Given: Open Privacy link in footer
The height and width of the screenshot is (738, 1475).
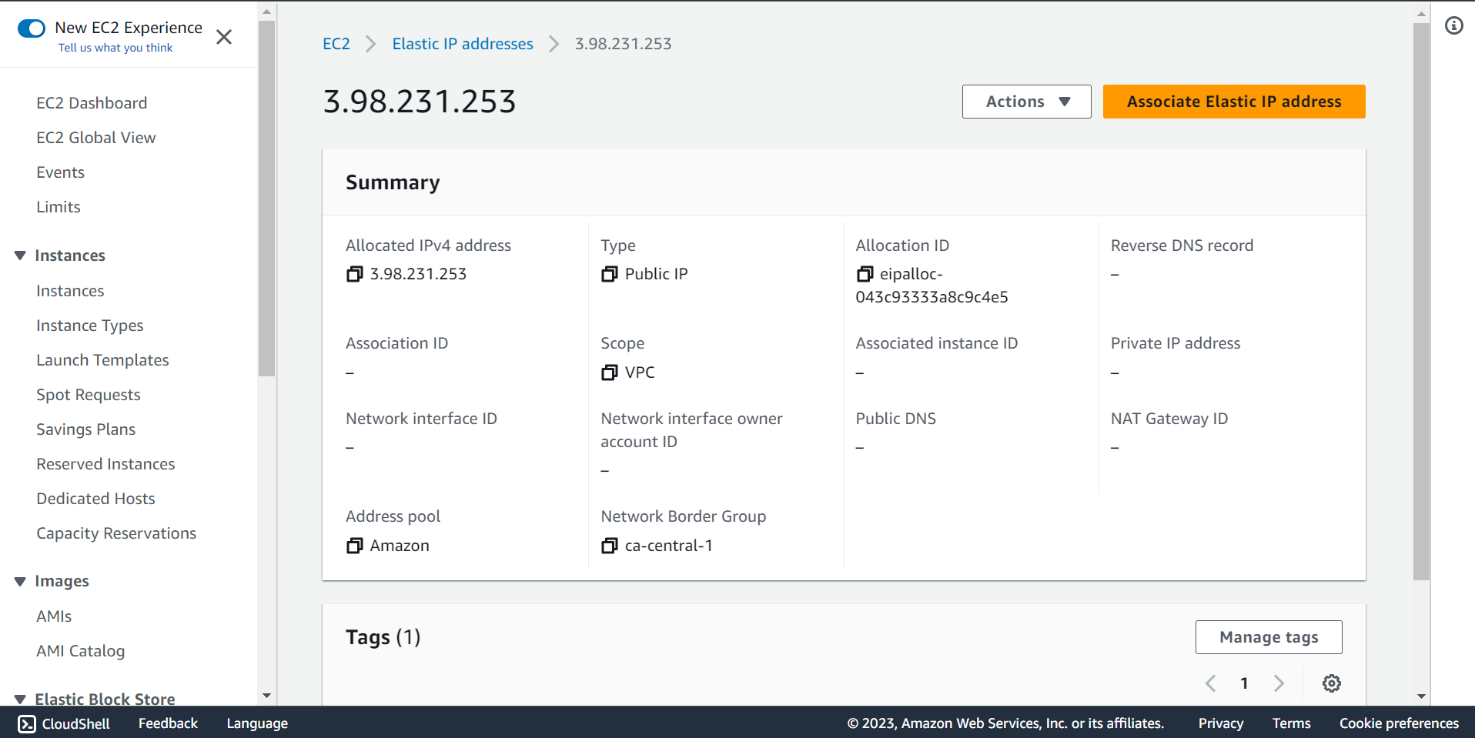Looking at the screenshot, I should click(x=1220, y=723).
